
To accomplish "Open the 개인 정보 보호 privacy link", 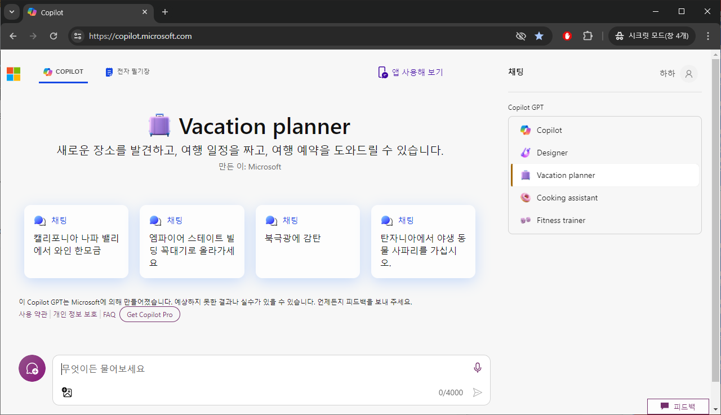I will (75, 314).
